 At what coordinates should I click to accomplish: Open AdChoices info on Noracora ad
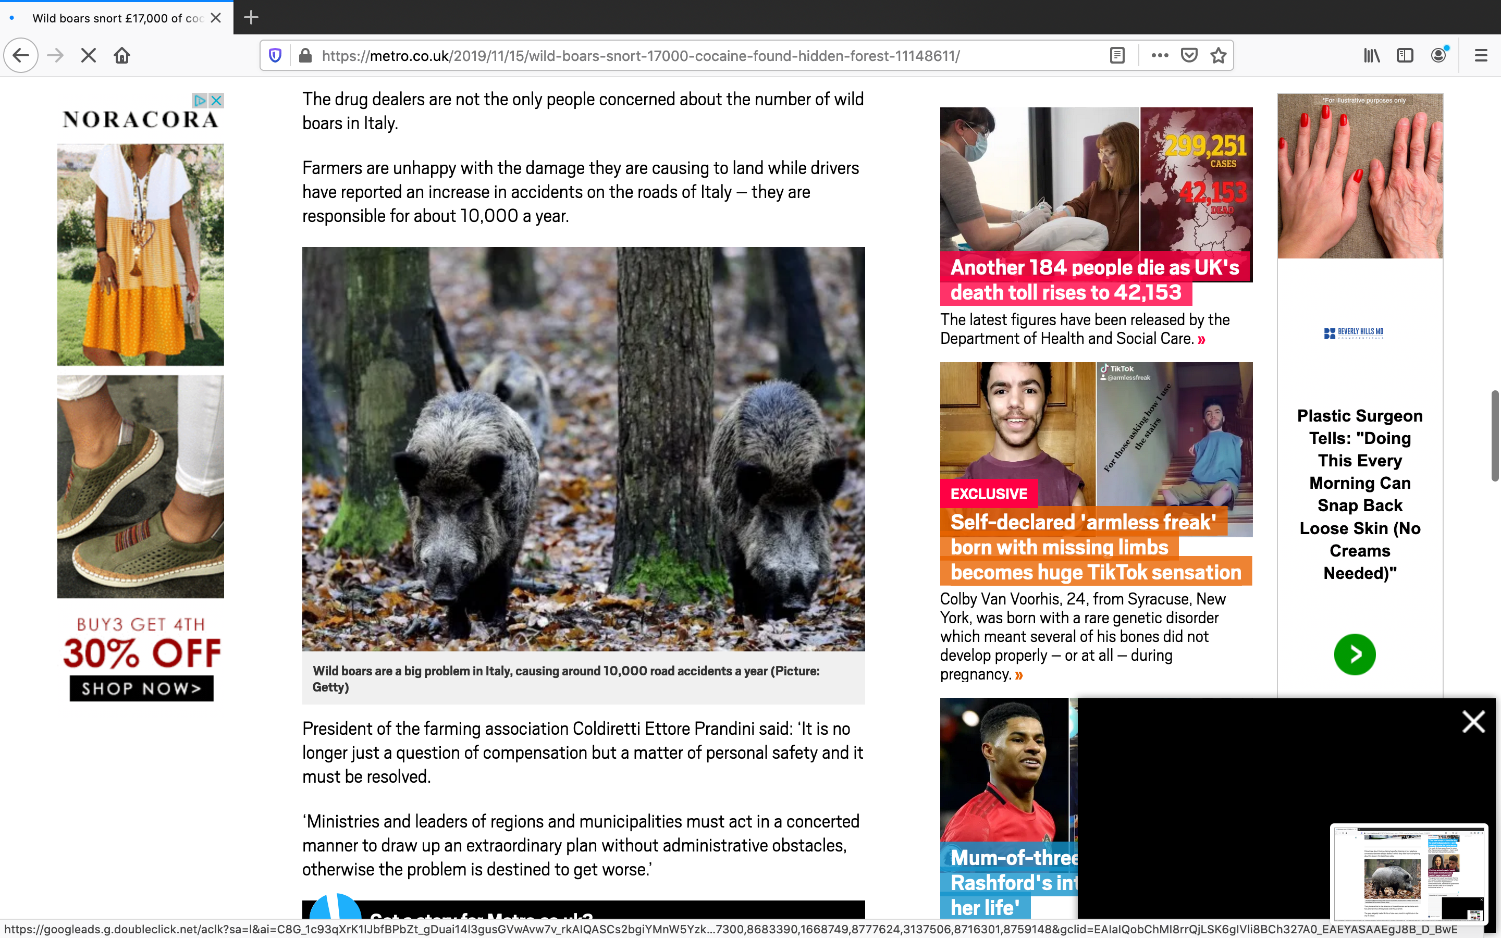click(199, 101)
